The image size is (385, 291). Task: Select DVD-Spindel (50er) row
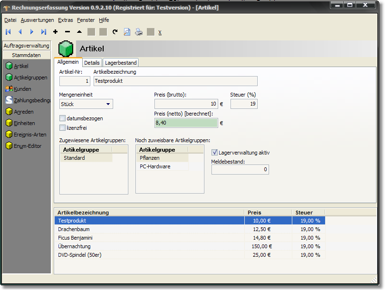pos(190,255)
